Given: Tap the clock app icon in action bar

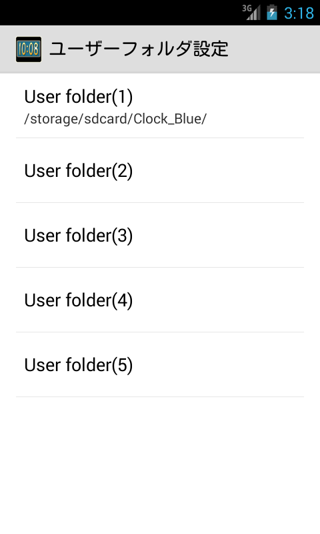Looking at the screenshot, I should pyautogui.click(x=29, y=49).
